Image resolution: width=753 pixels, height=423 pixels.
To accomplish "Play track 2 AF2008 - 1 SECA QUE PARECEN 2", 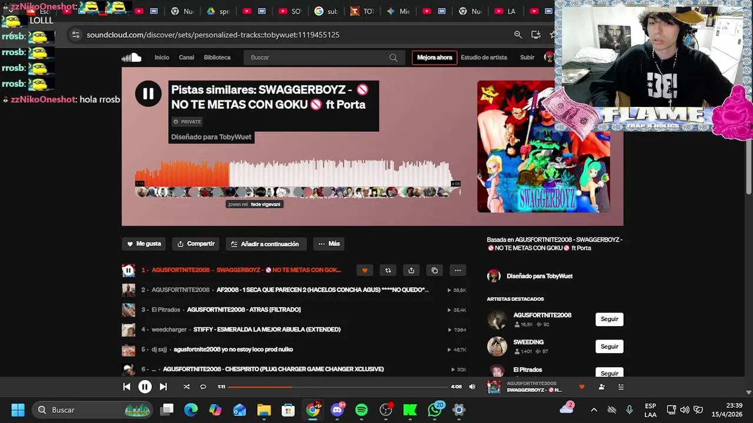I will tap(322, 290).
